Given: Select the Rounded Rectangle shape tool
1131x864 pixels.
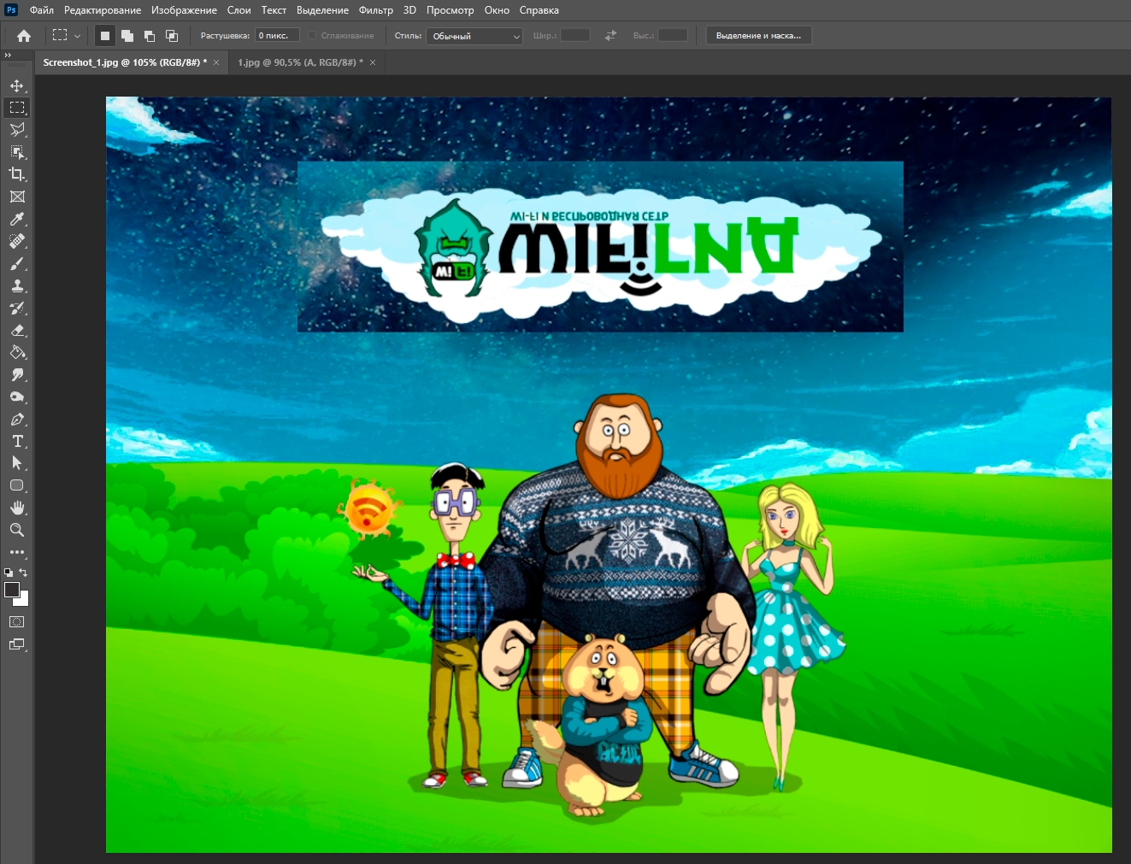Looking at the screenshot, I should point(17,485).
